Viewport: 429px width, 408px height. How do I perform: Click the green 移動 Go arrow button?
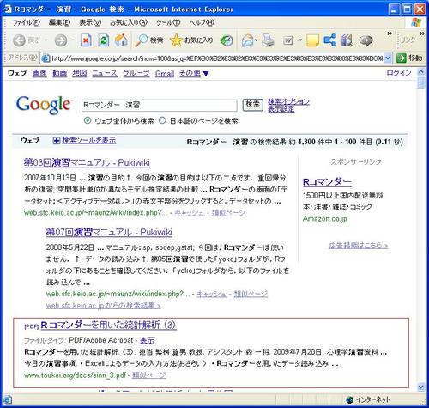tap(401, 58)
